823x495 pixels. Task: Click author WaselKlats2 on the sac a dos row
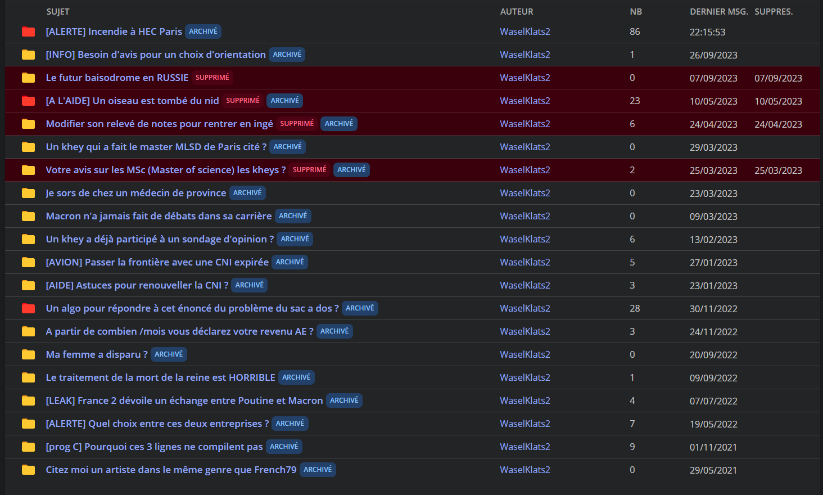(x=525, y=308)
